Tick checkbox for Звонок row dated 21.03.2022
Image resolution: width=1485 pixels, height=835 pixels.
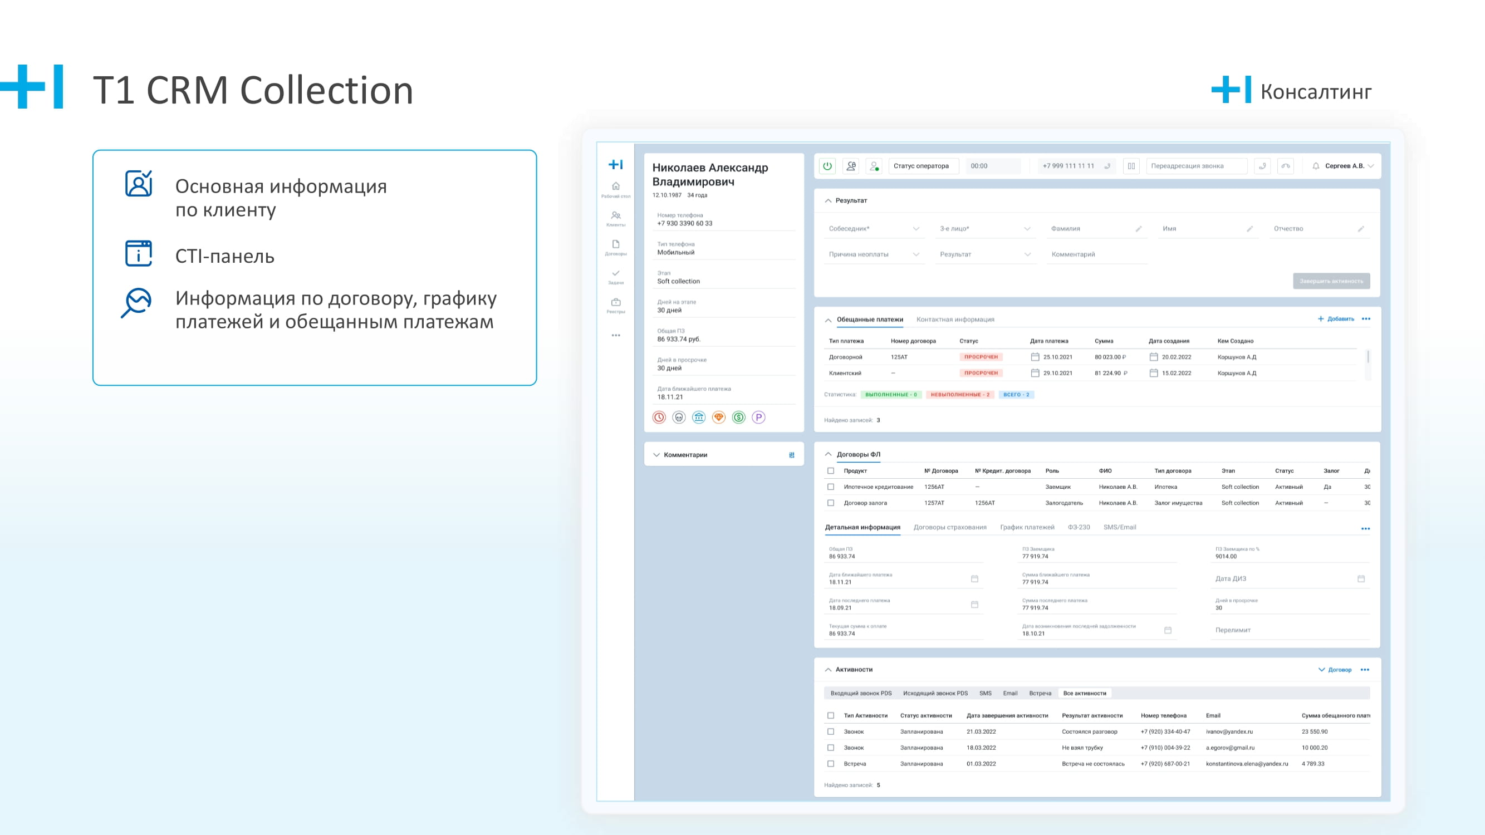tap(831, 732)
